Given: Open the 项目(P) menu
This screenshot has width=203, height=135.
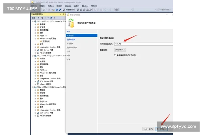Looking at the screenshot, I should (x=59, y=6).
